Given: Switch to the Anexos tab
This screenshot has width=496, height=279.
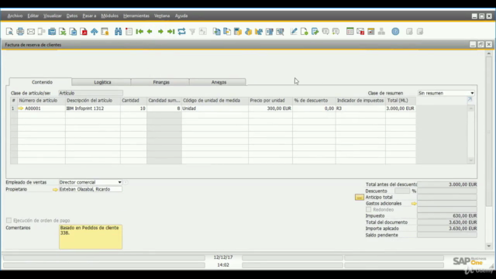Looking at the screenshot, I should coord(219,82).
